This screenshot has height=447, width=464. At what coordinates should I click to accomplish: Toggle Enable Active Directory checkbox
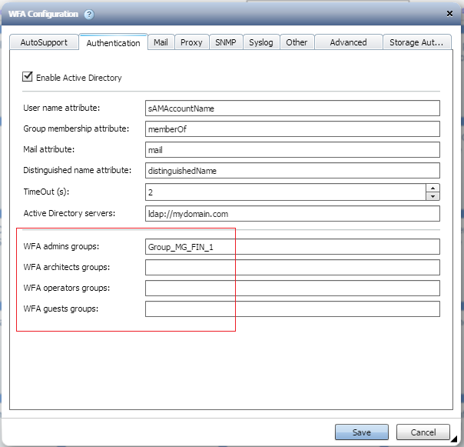pyautogui.click(x=27, y=76)
